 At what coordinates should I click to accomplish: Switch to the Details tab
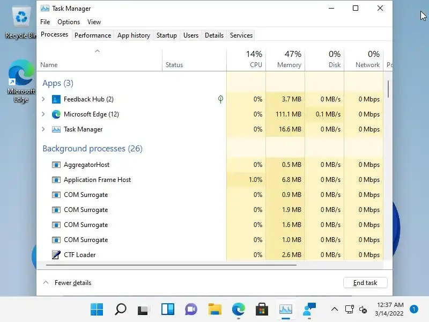(214, 35)
